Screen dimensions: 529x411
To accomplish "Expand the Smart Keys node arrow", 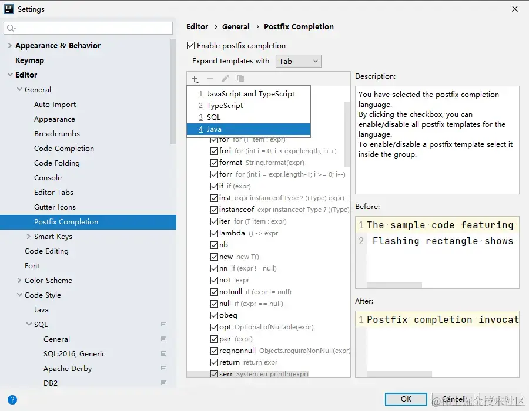I will point(28,237).
